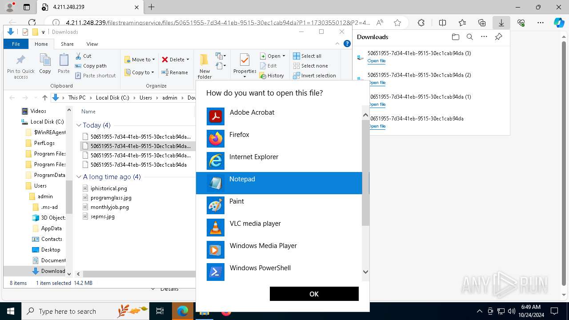Click the Up arrow in Explorer address bar
The image size is (569, 320).
pyautogui.click(x=45, y=98)
